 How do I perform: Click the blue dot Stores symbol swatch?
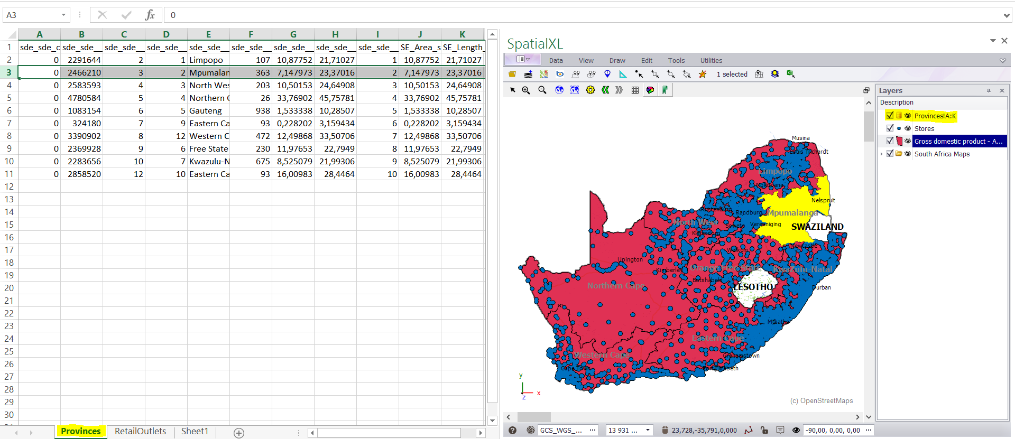(x=899, y=128)
